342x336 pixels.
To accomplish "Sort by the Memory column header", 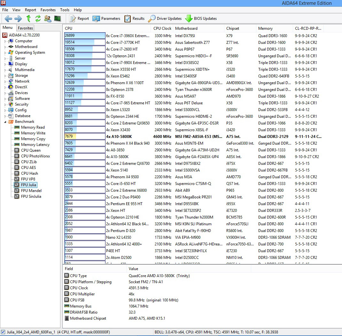I will [x=275, y=28].
